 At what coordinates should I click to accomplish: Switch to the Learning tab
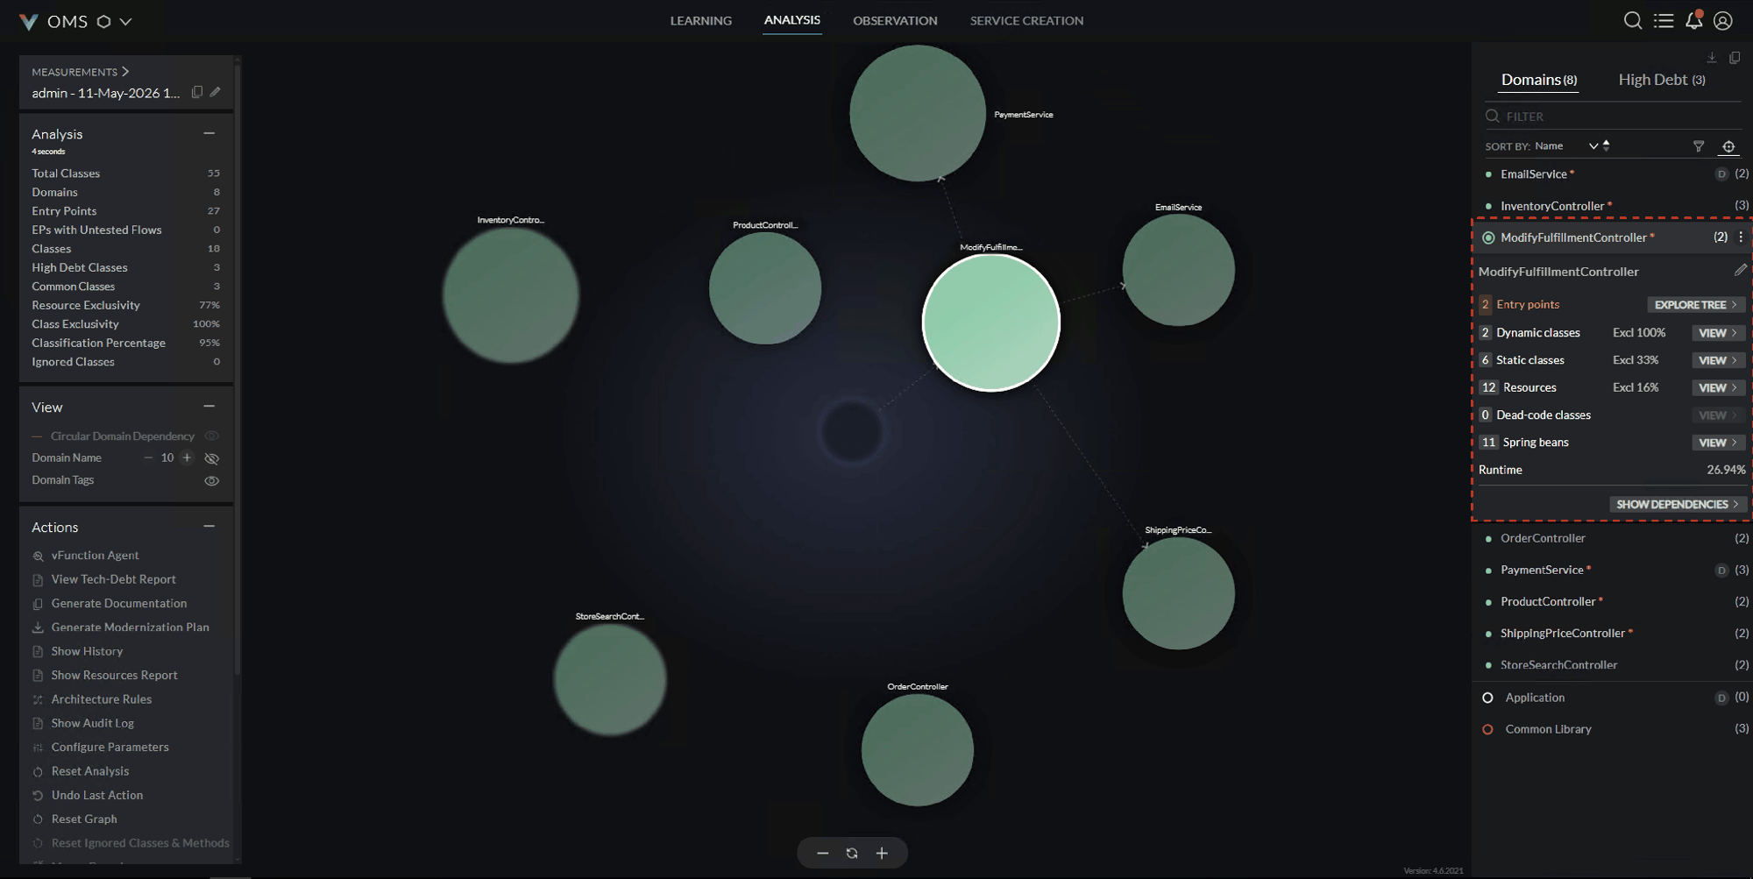tap(701, 21)
